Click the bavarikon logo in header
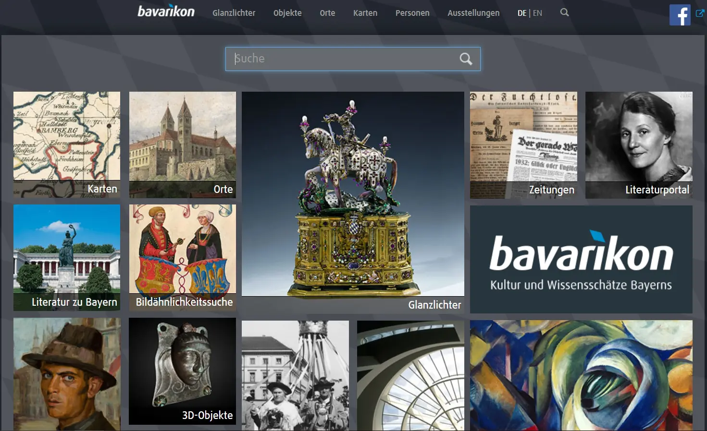The image size is (707, 431). tap(166, 12)
